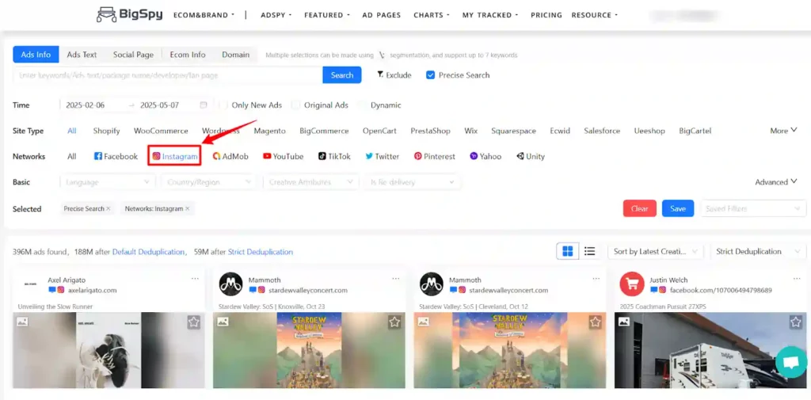Open the FEATURED menu
811x400 pixels.
click(327, 15)
